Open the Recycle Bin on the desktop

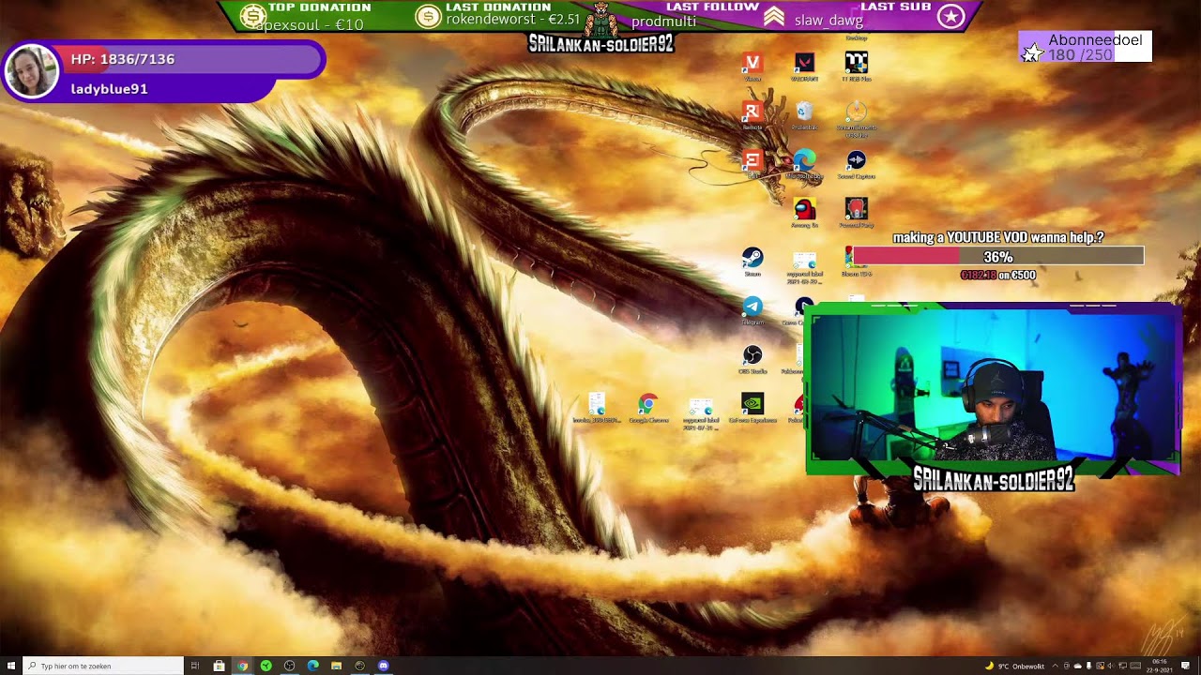(804, 113)
